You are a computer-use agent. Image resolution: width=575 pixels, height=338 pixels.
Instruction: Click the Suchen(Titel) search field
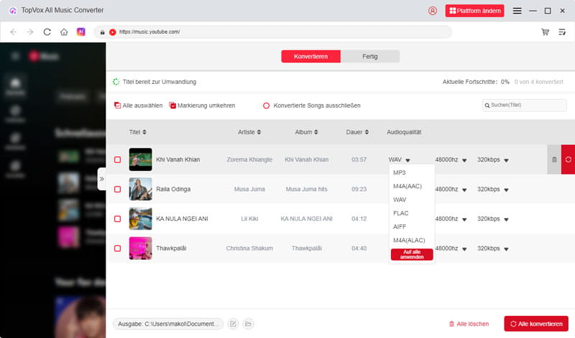click(527, 105)
